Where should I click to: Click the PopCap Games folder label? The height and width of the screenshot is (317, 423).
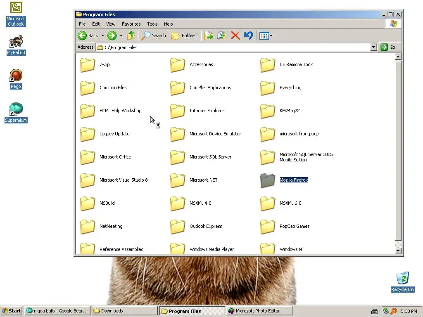[295, 227]
